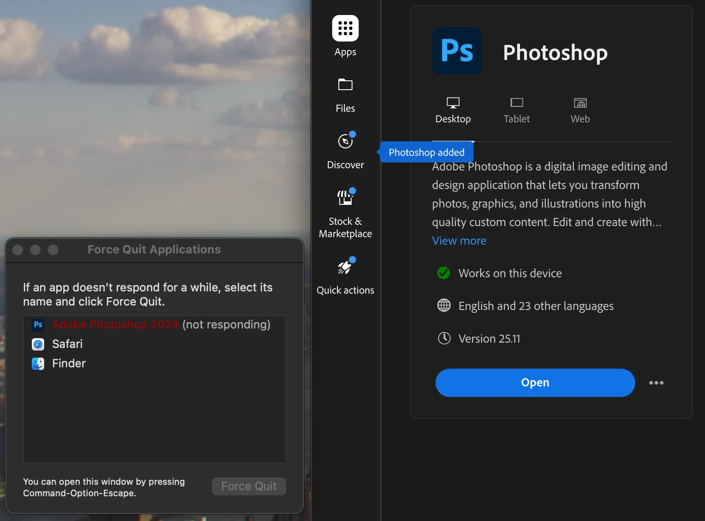Click the Photoshop added tooltip
Viewport: 705px width, 521px height.
[427, 152]
